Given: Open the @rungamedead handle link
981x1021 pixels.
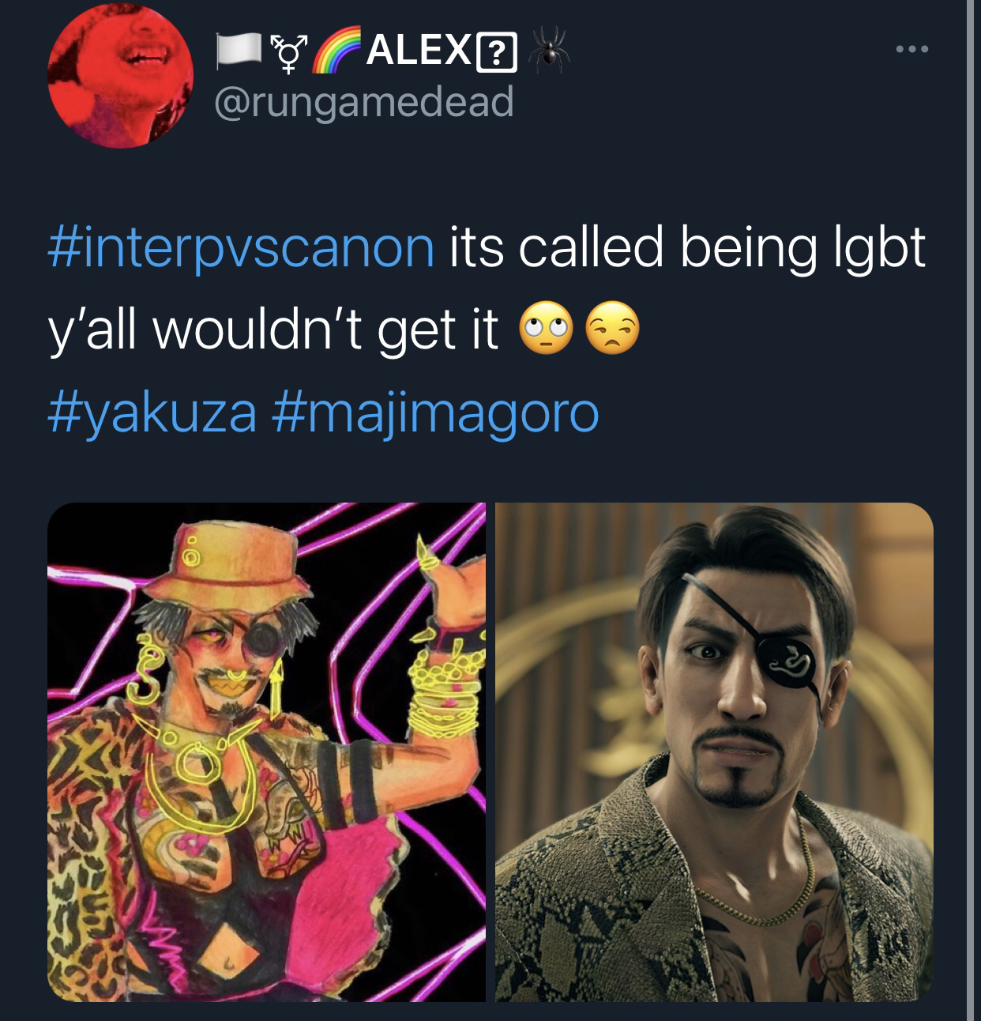Looking at the screenshot, I should (x=364, y=103).
